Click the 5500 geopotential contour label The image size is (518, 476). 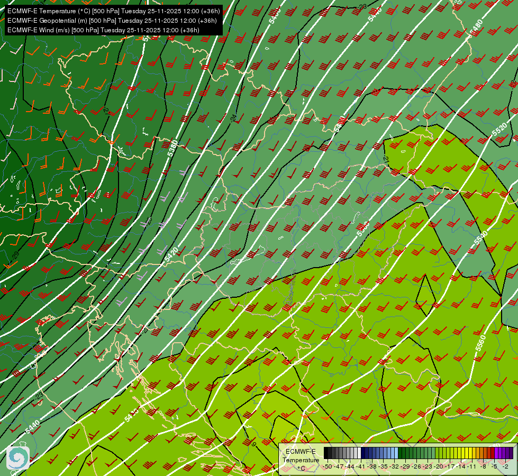coord(362,229)
